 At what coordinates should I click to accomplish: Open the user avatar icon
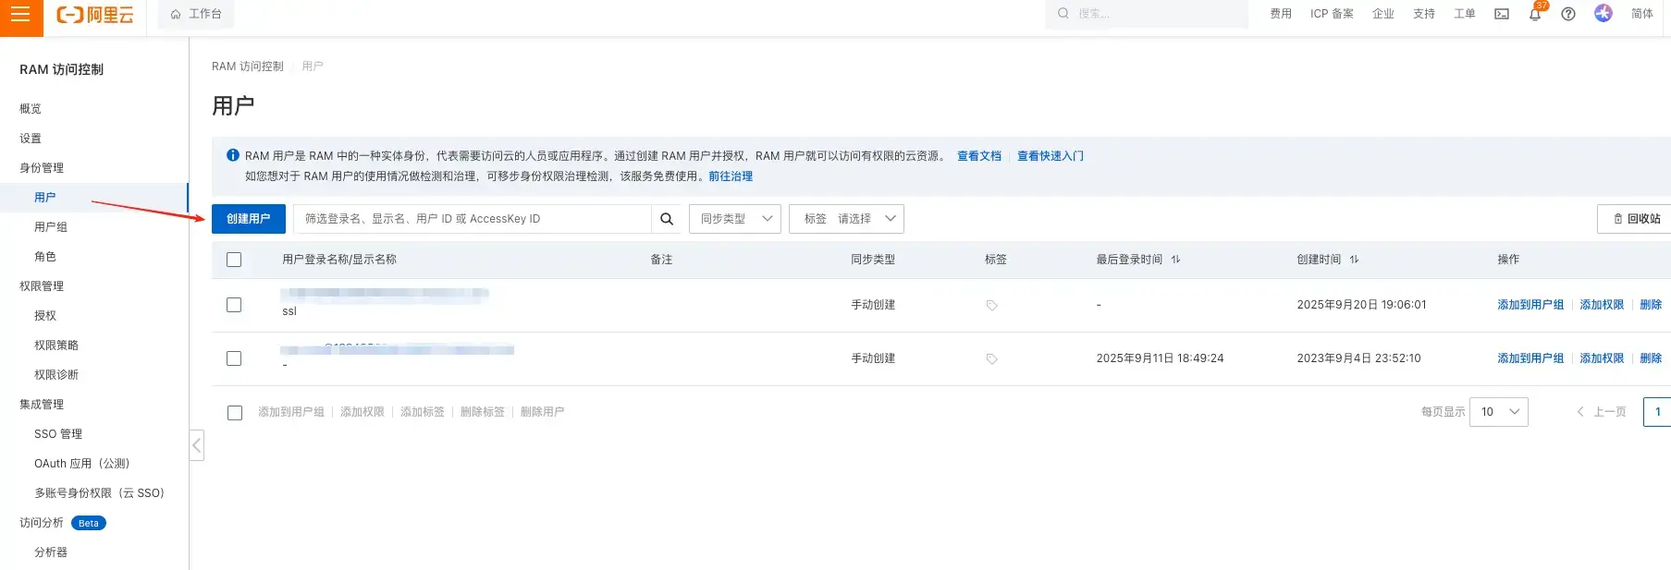[1603, 13]
